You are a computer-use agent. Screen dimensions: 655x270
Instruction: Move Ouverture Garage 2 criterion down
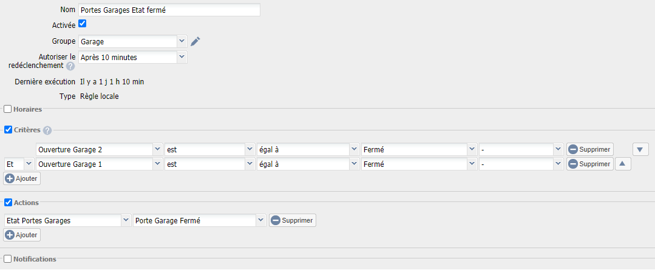coord(640,149)
